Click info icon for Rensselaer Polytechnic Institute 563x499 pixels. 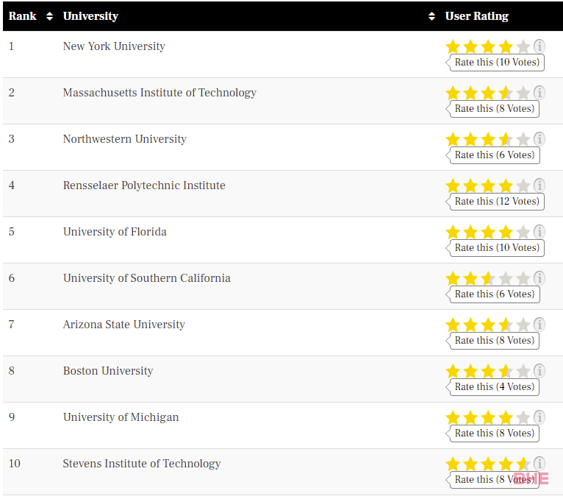click(x=539, y=185)
